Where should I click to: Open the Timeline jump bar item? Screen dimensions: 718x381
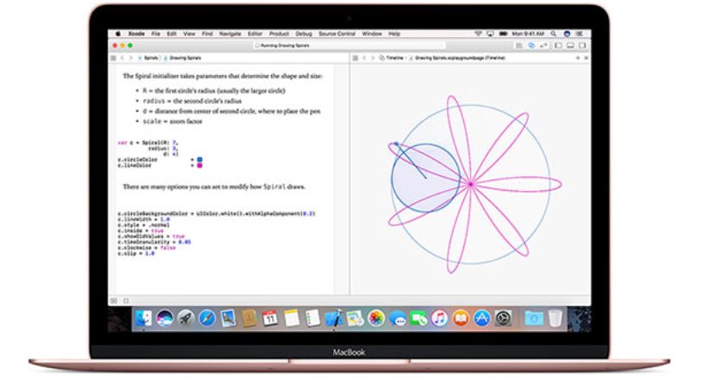coord(392,58)
